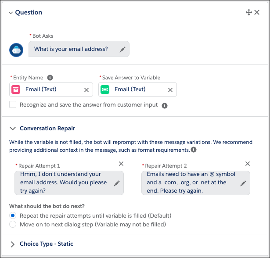Select Repeat the repair attempts radio option
Screen dimensions: 270x258
pyautogui.click(x=13, y=215)
